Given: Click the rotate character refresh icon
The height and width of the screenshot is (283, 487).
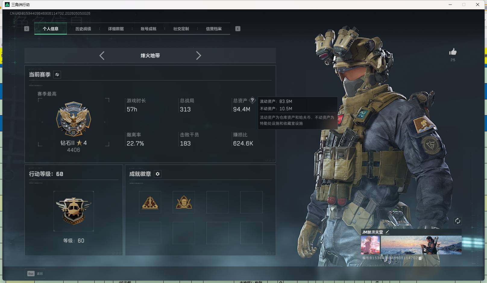Looking at the screenshot, I should tap(457, 221).
